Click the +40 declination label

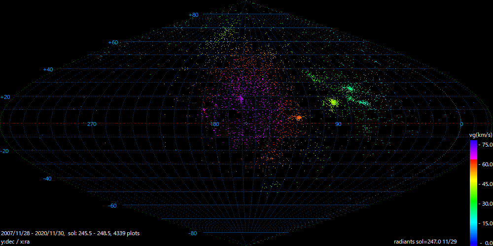tap(48, 69)
